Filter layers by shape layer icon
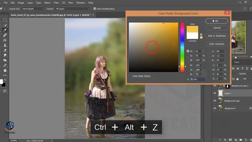The height and width of the screenshot is (142, 252). click(x=247, y=68)
